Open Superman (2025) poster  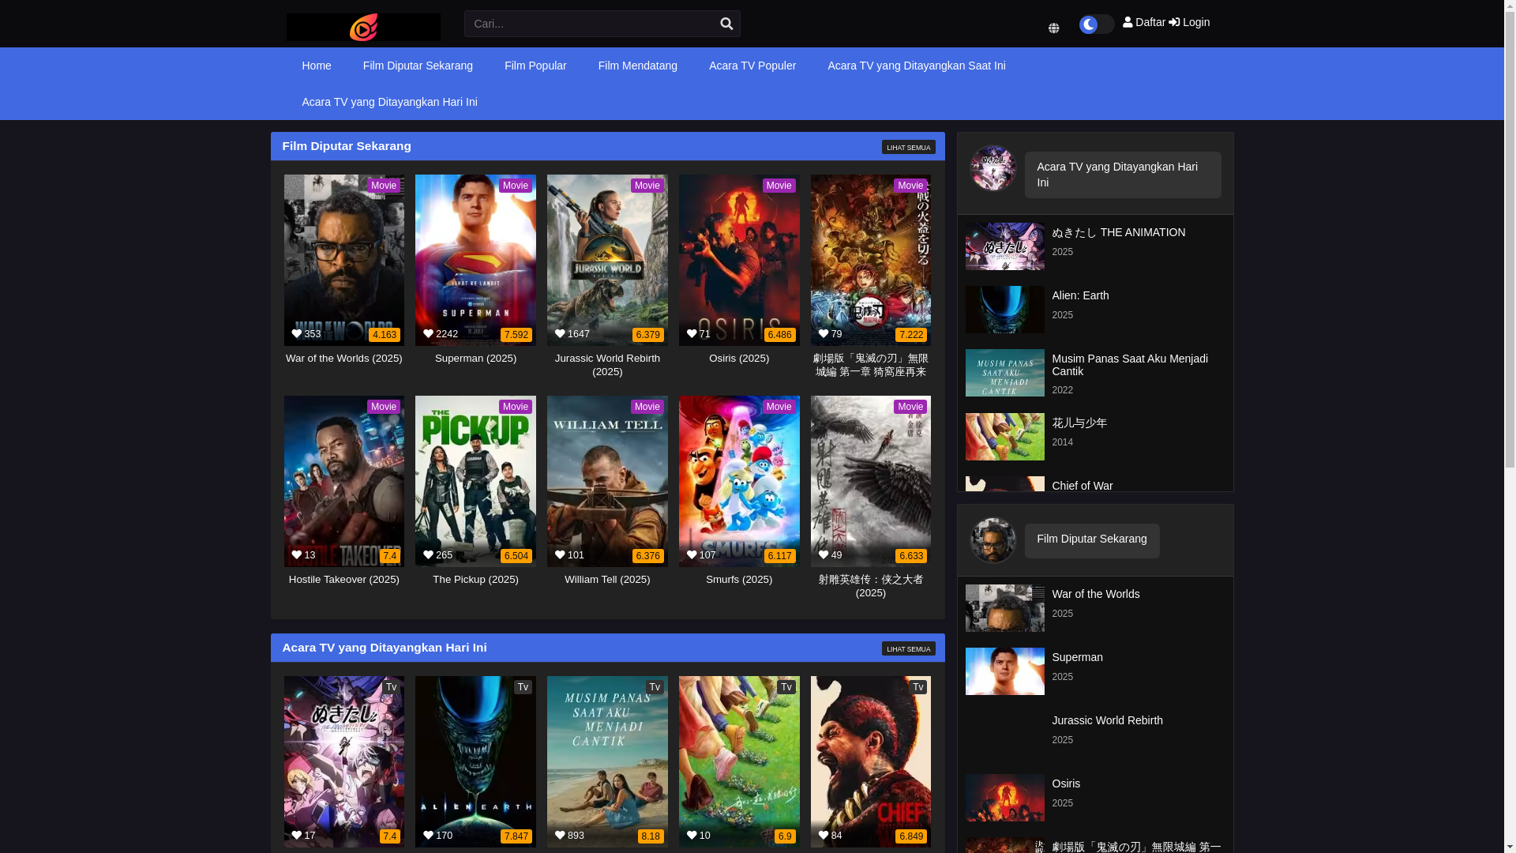[x=475, y=260]
